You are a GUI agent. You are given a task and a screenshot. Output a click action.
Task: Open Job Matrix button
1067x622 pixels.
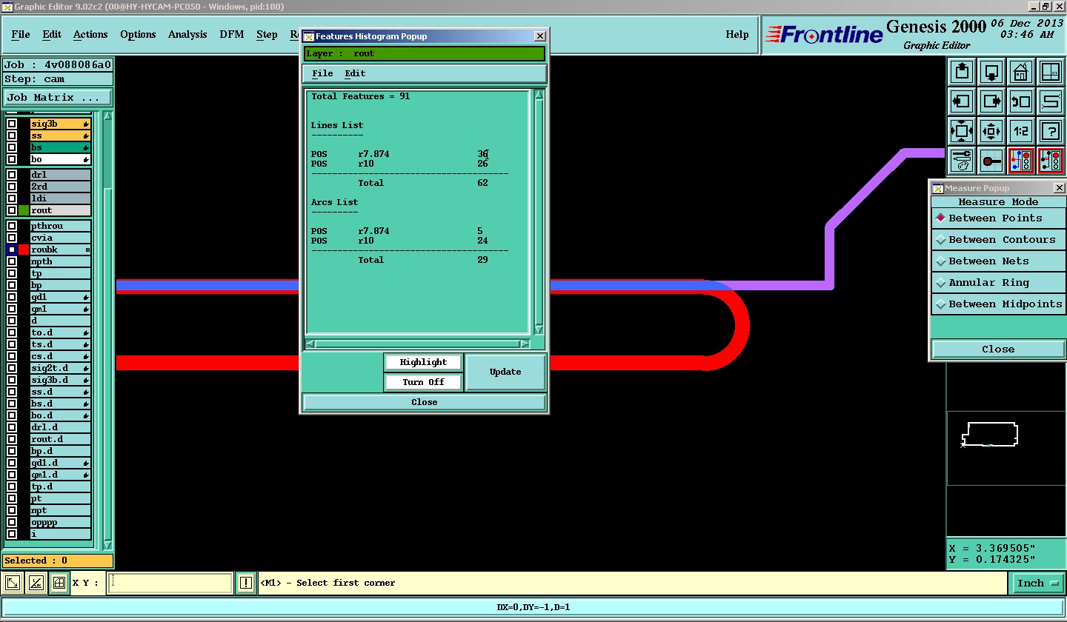click(58, 98)
